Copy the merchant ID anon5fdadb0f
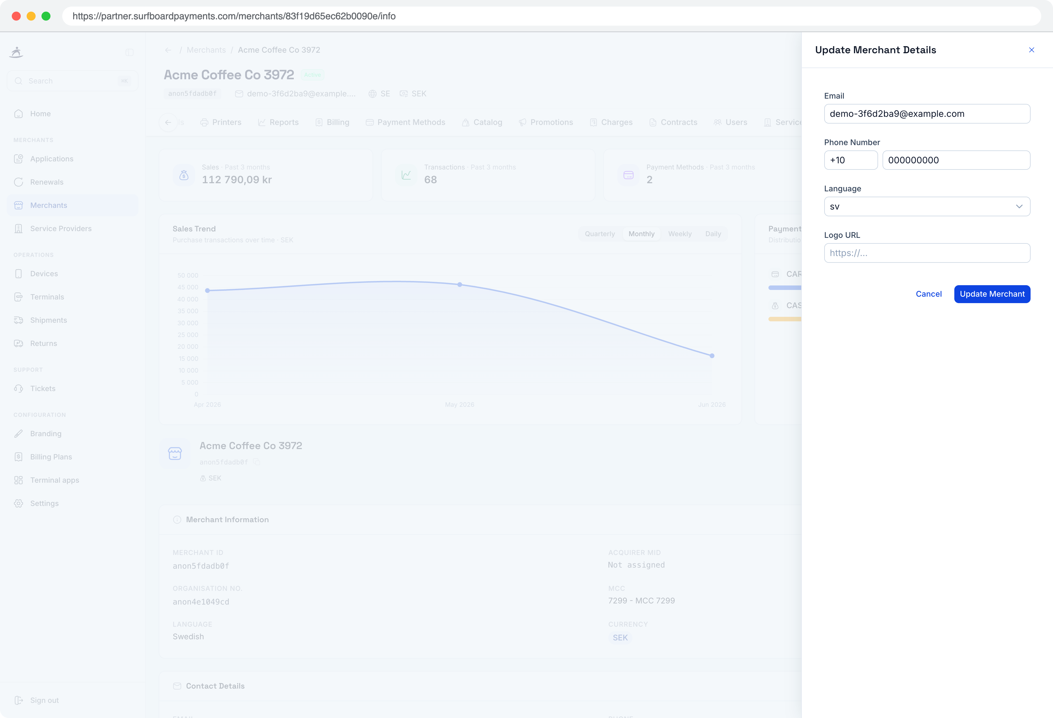 click(x=257, y=462)
